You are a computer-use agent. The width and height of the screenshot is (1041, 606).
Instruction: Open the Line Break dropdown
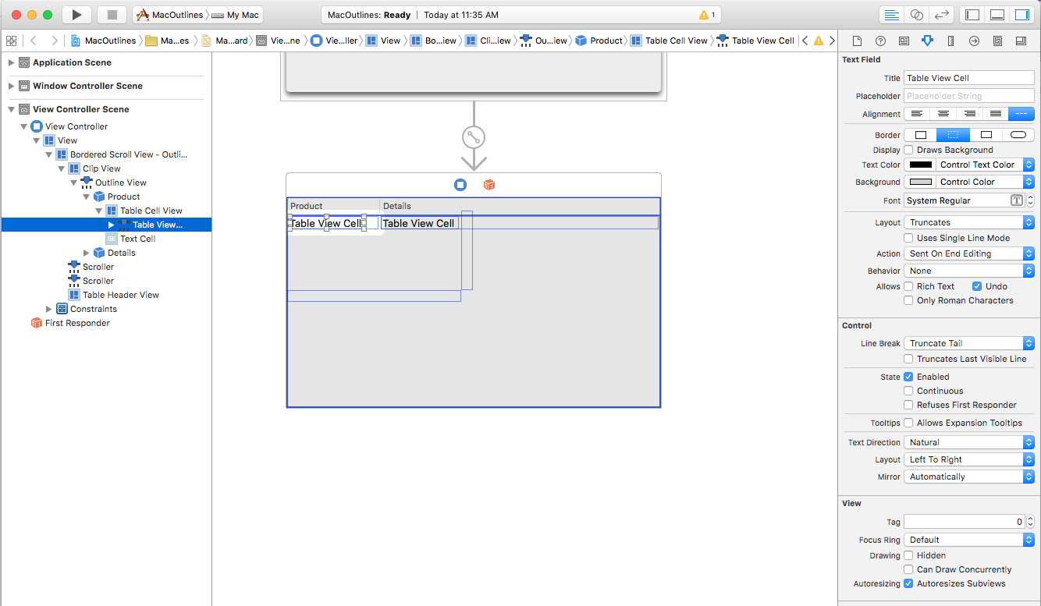968,343
